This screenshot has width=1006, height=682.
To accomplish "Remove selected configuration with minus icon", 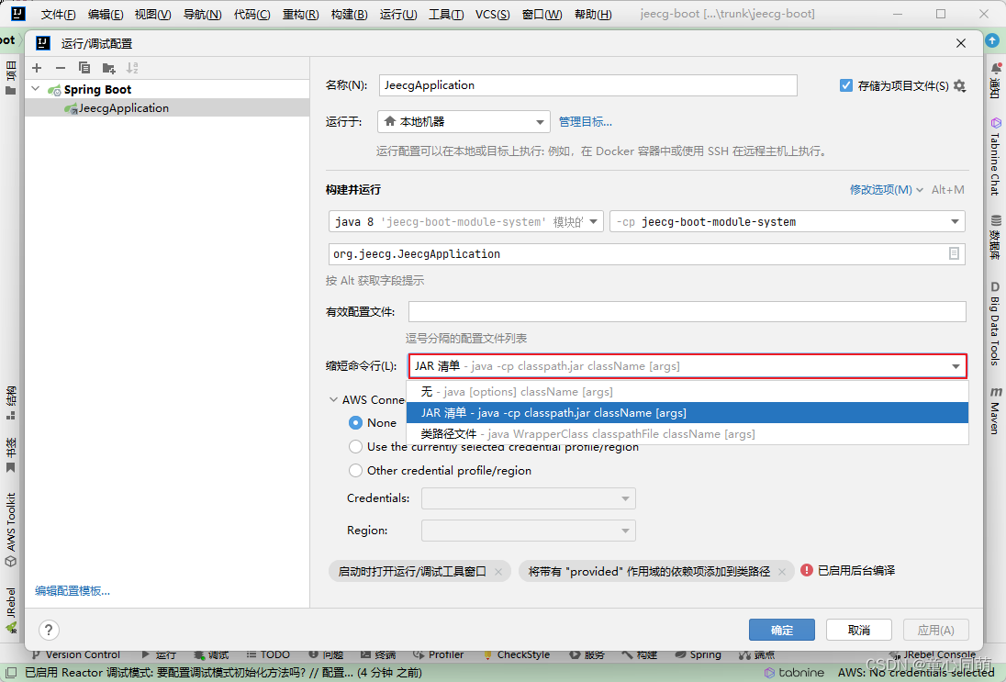I will coord(61,68).
